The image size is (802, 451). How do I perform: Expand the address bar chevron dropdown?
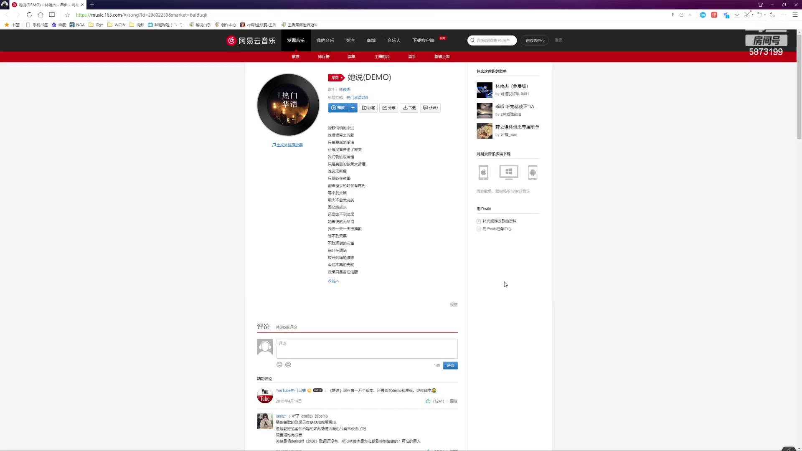(690, 15)
